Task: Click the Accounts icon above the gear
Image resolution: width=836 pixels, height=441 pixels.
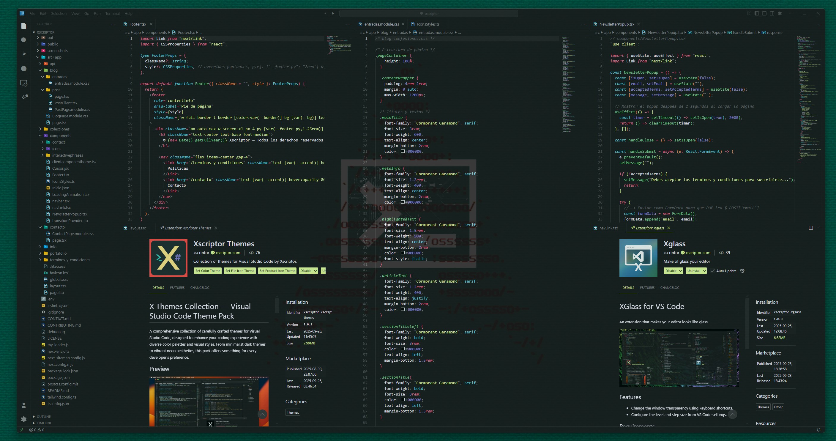Action: (24, 405)
